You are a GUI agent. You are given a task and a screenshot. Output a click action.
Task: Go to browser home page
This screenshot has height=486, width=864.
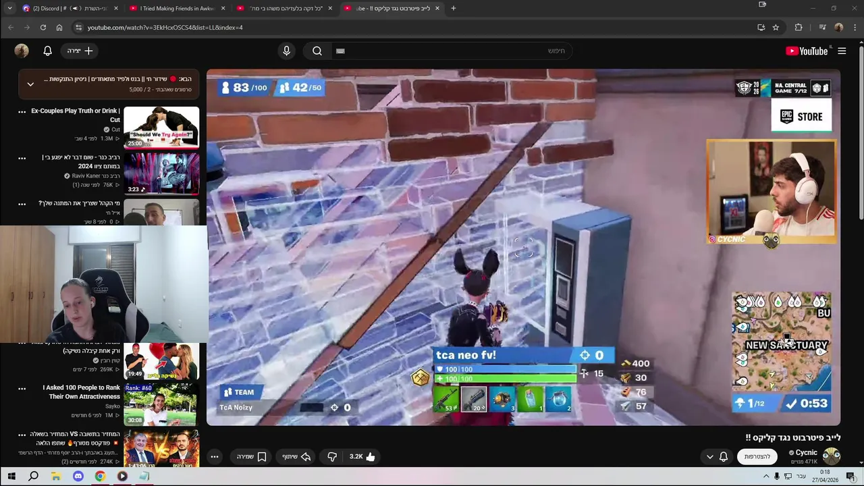(59, 27)
